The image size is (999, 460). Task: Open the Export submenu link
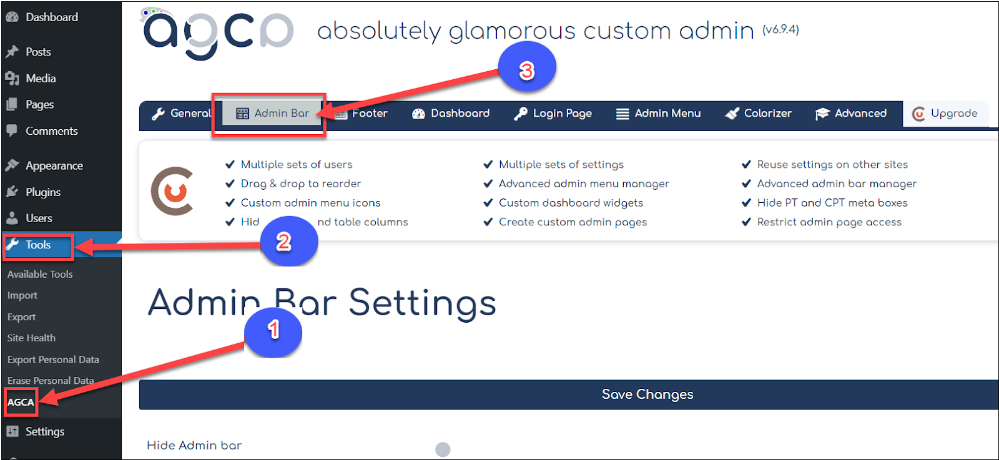coord(22,317)
